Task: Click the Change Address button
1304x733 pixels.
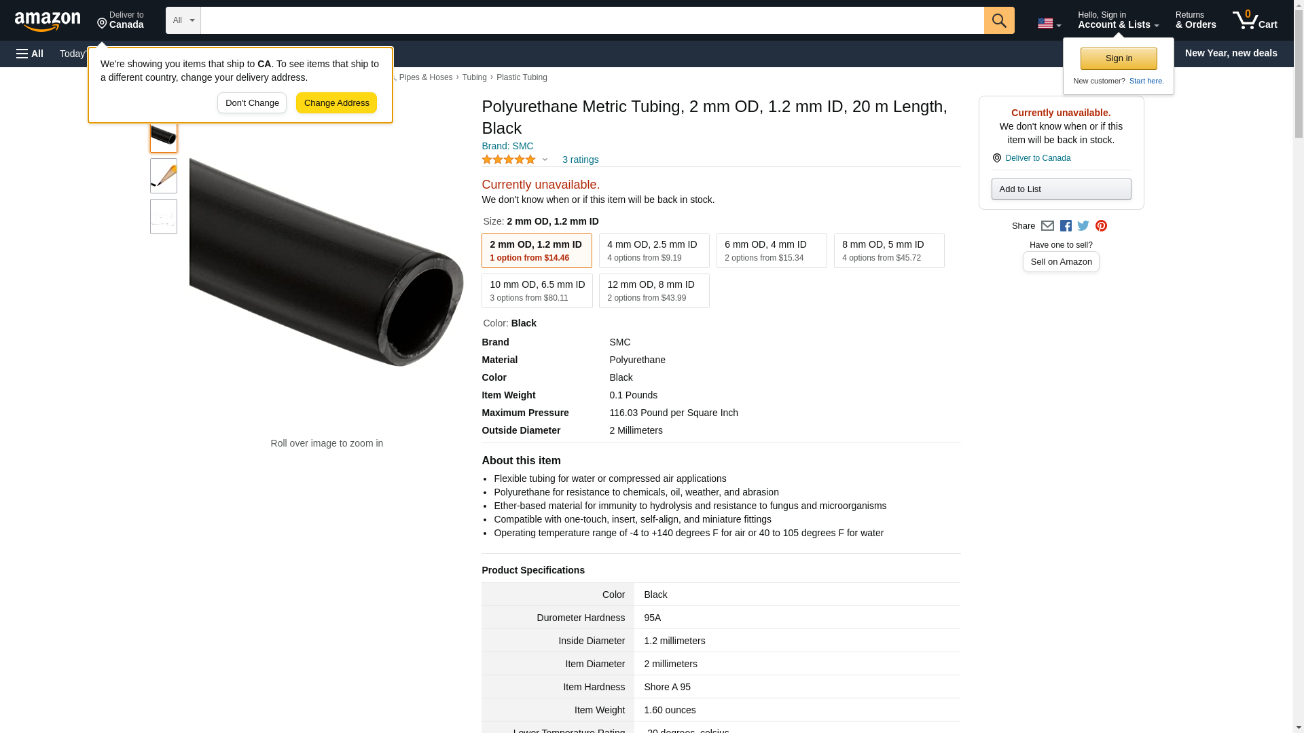Action: (x=336, y=103)
